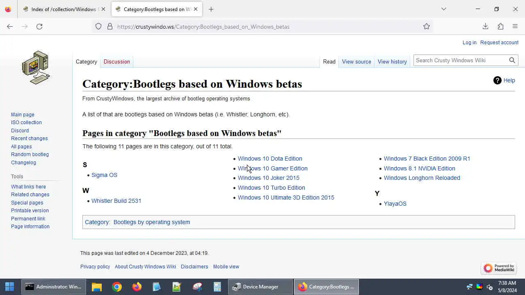Image resolution: width=525 pixels, height=295 pixels.
Task: Open the Whistler Build 2531 page
Action: coord(116,201)
